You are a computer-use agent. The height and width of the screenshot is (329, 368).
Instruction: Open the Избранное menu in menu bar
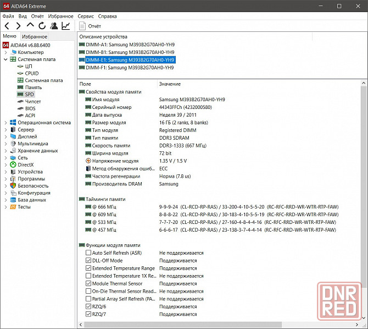point(60,16)
